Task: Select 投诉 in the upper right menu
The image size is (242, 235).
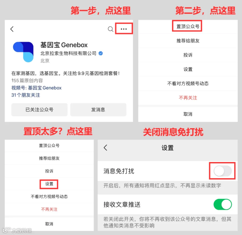Action: tap(188, 55)
